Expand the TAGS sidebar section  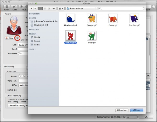click(x=32, y=49)
